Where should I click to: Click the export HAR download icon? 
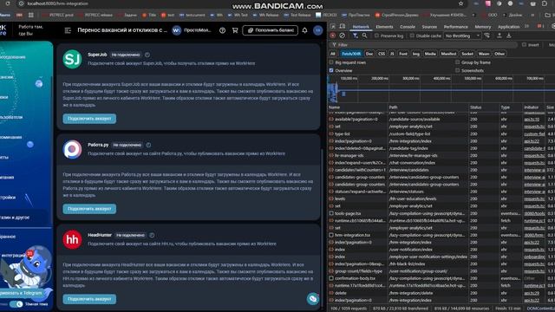(x=509, y=36)
